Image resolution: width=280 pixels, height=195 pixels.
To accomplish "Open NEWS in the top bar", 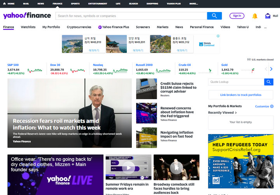I will point(41,3).
